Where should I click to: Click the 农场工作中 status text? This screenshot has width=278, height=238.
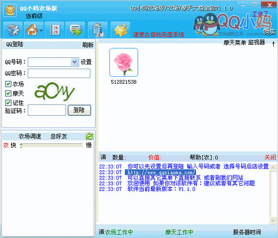119,232
